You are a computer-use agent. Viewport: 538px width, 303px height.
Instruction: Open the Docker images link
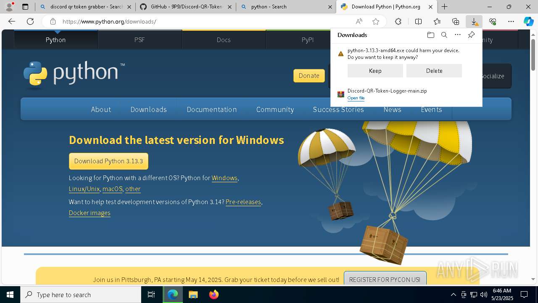(x=90, y=213)
